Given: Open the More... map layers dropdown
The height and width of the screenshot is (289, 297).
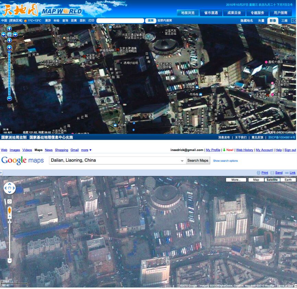Looking at the screenshot, I should 236,180.
